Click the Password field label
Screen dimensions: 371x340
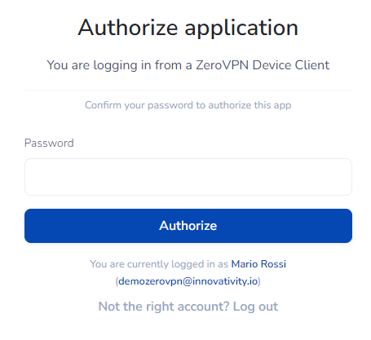[x=49, y=143]
